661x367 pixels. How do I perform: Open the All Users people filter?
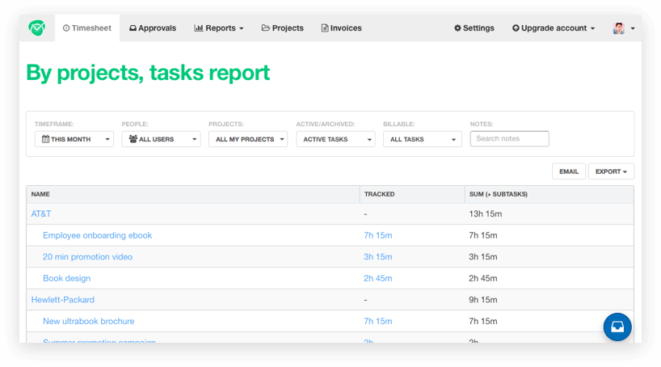[x=161, y=139]
